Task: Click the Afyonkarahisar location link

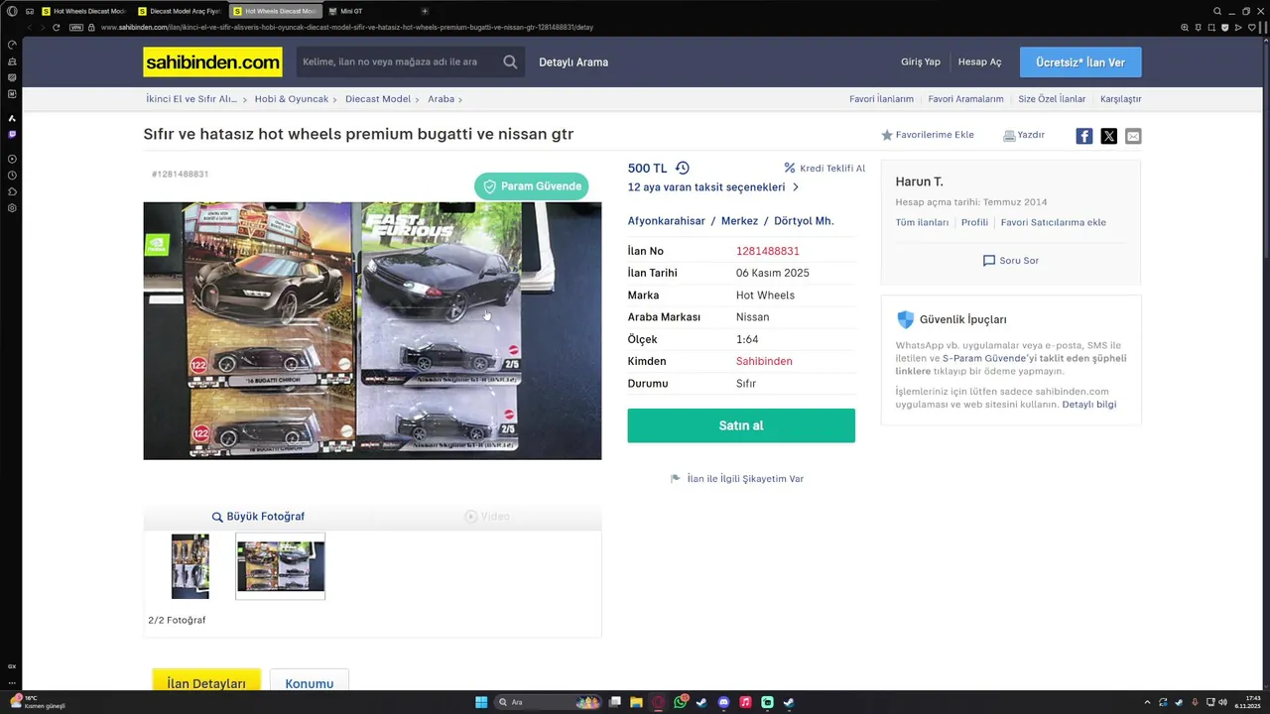Action: coord(667,221)
